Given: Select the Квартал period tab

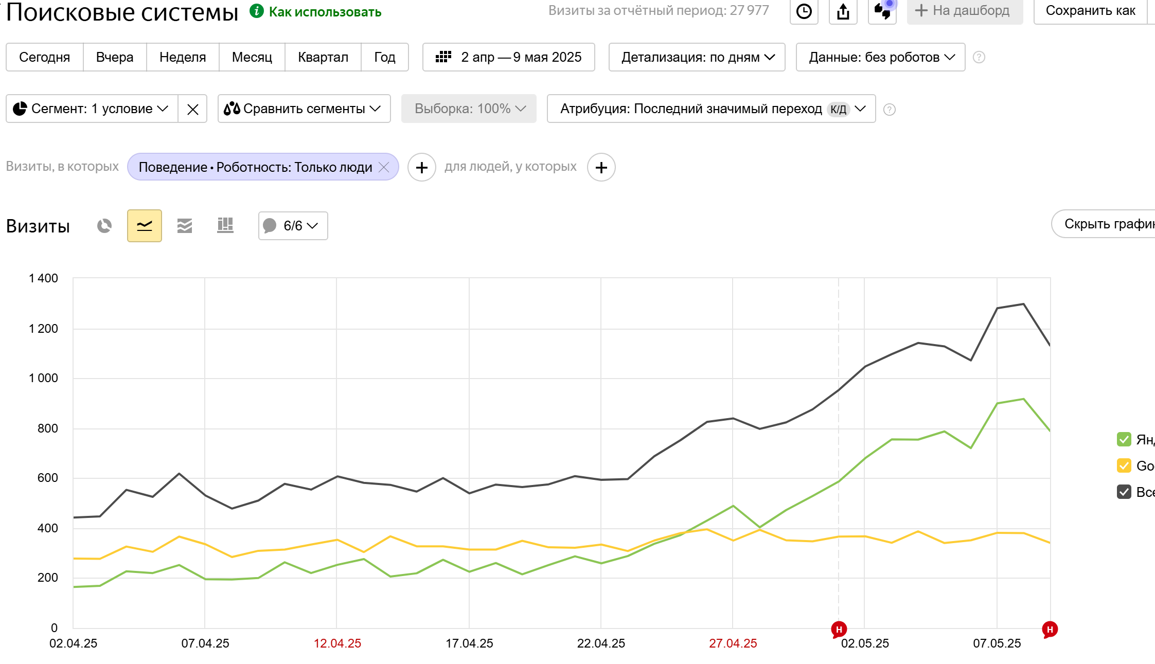Looking at the screenshot, I should (x=323, y=57).
